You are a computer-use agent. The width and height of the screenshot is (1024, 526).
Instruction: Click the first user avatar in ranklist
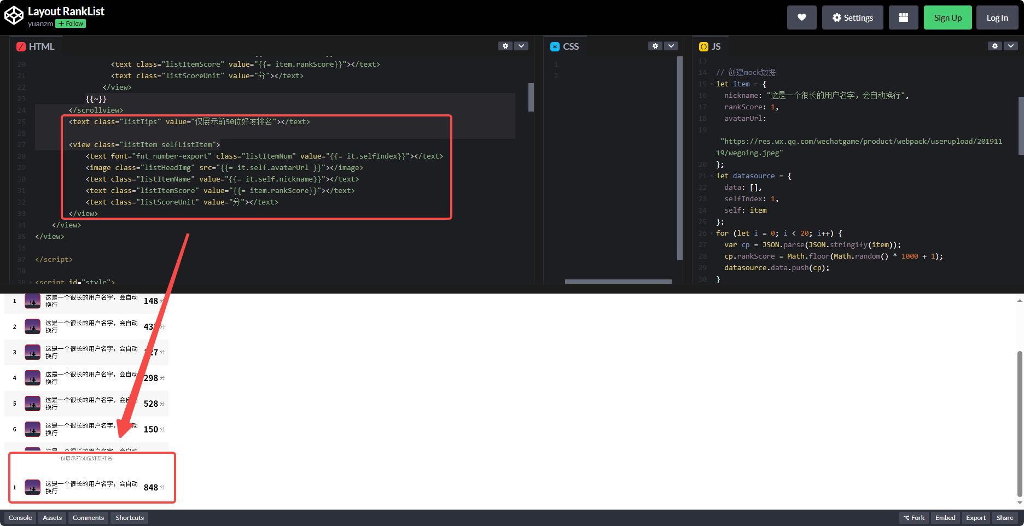33,301
